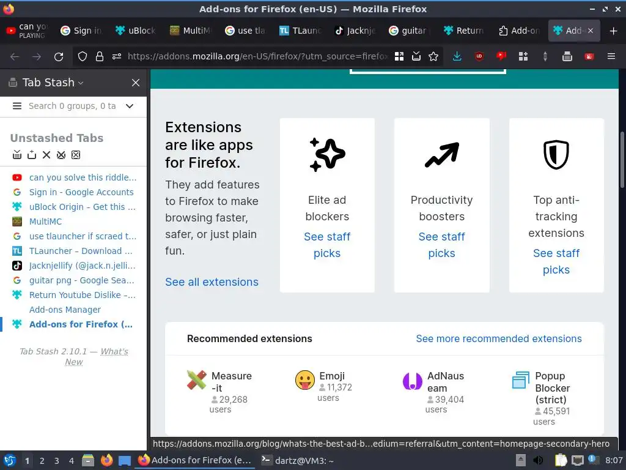The width and height of the screenshot is (626, 470).
Task: Click the anti-tracking shield icon
Action: 556,155
